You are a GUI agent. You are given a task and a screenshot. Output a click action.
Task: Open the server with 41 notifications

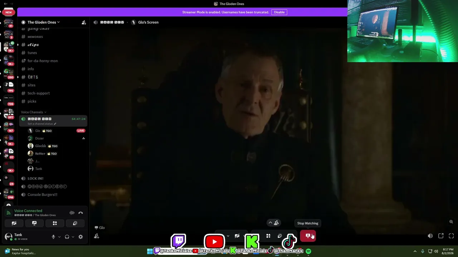[x=9, y=24]
